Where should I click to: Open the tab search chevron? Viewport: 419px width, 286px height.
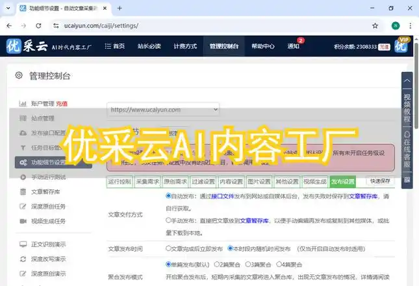pyautogui.click(x=8, y=8)
